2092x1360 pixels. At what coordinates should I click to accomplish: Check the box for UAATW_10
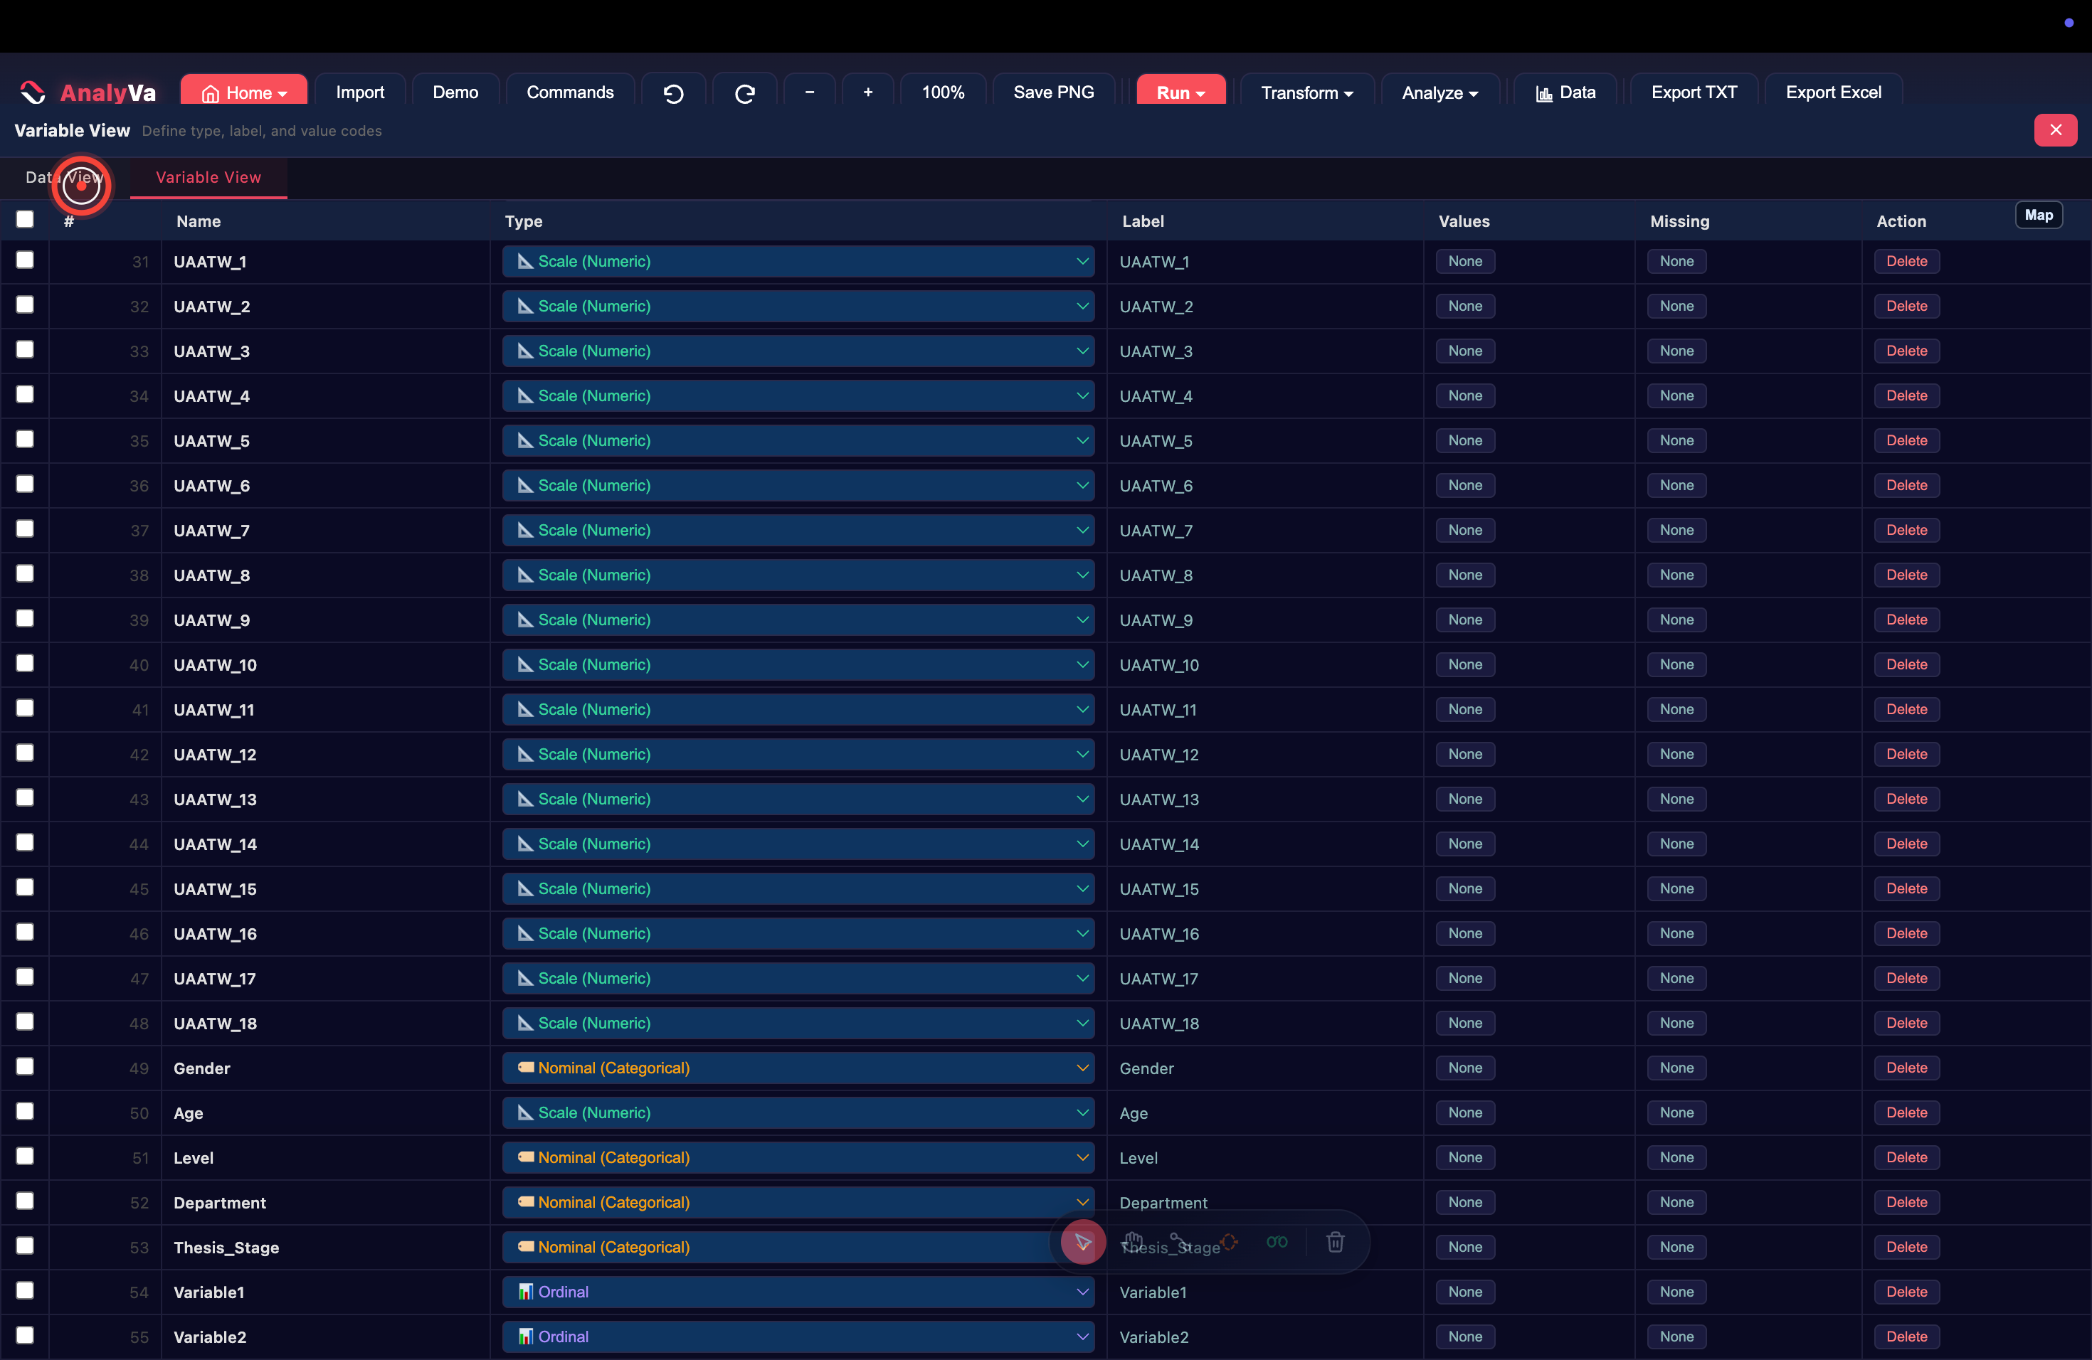pos(25,664)
